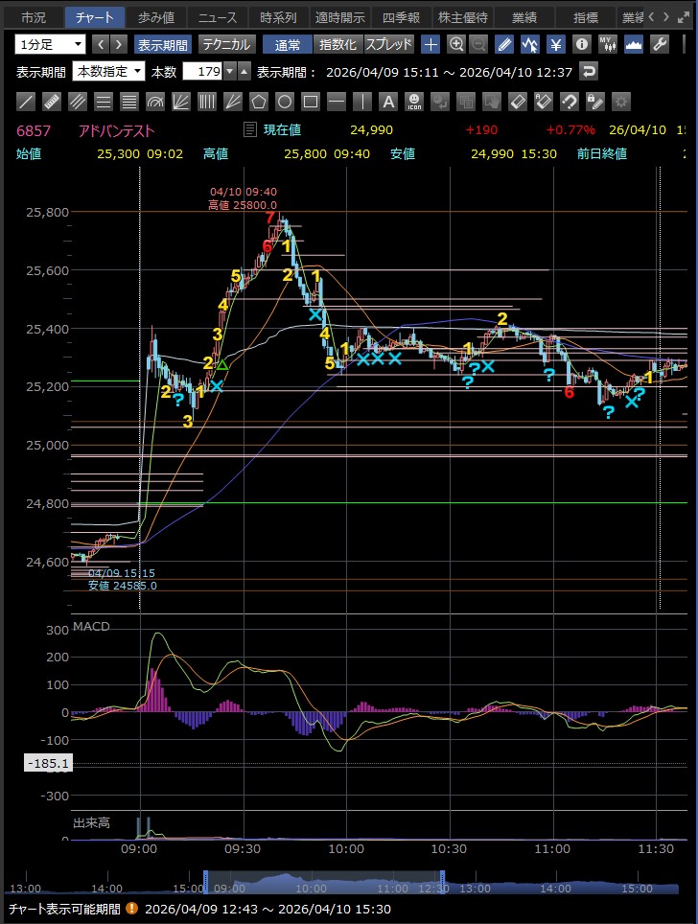Open the 本数指定 display period dropdown
The image size is (698, 924).
pyautogui.click(x=109, y=71)
